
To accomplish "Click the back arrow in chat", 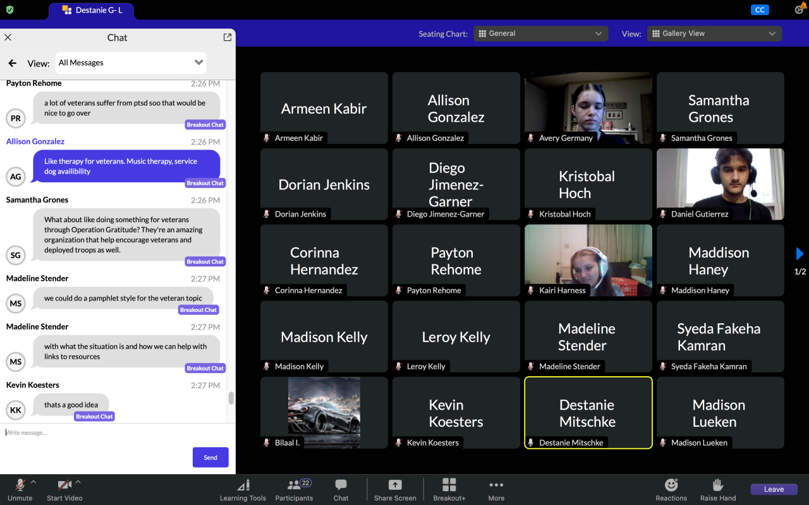I will [12, 63].
